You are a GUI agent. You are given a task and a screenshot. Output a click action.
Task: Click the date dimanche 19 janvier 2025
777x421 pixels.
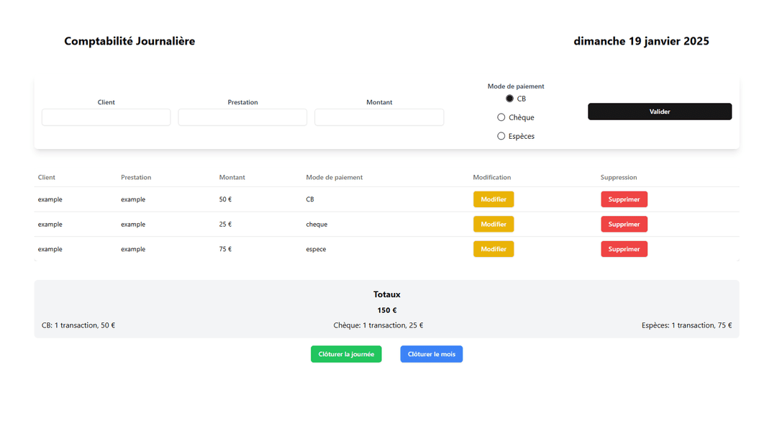pyautogui.click(x=641, y=41)
